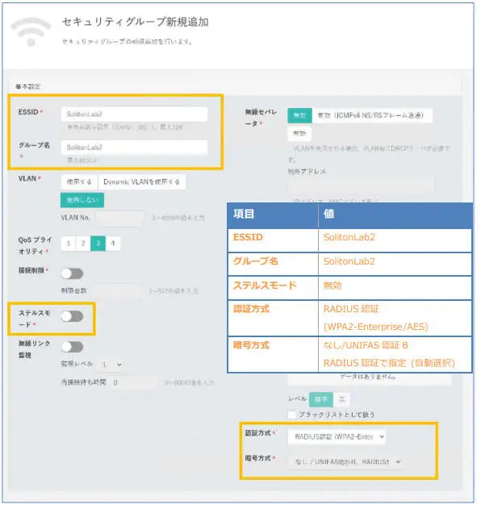481x509 pixels.
Task: Choose the 使用しない VLAN button
Action: (82, 200)
